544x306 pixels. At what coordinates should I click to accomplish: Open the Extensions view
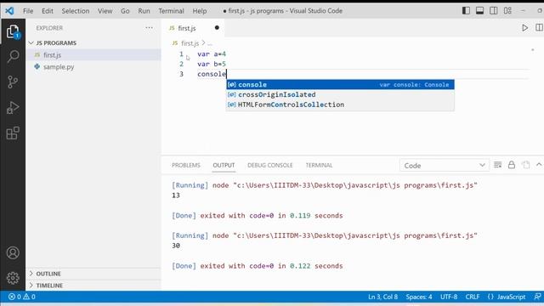point(13,133)
